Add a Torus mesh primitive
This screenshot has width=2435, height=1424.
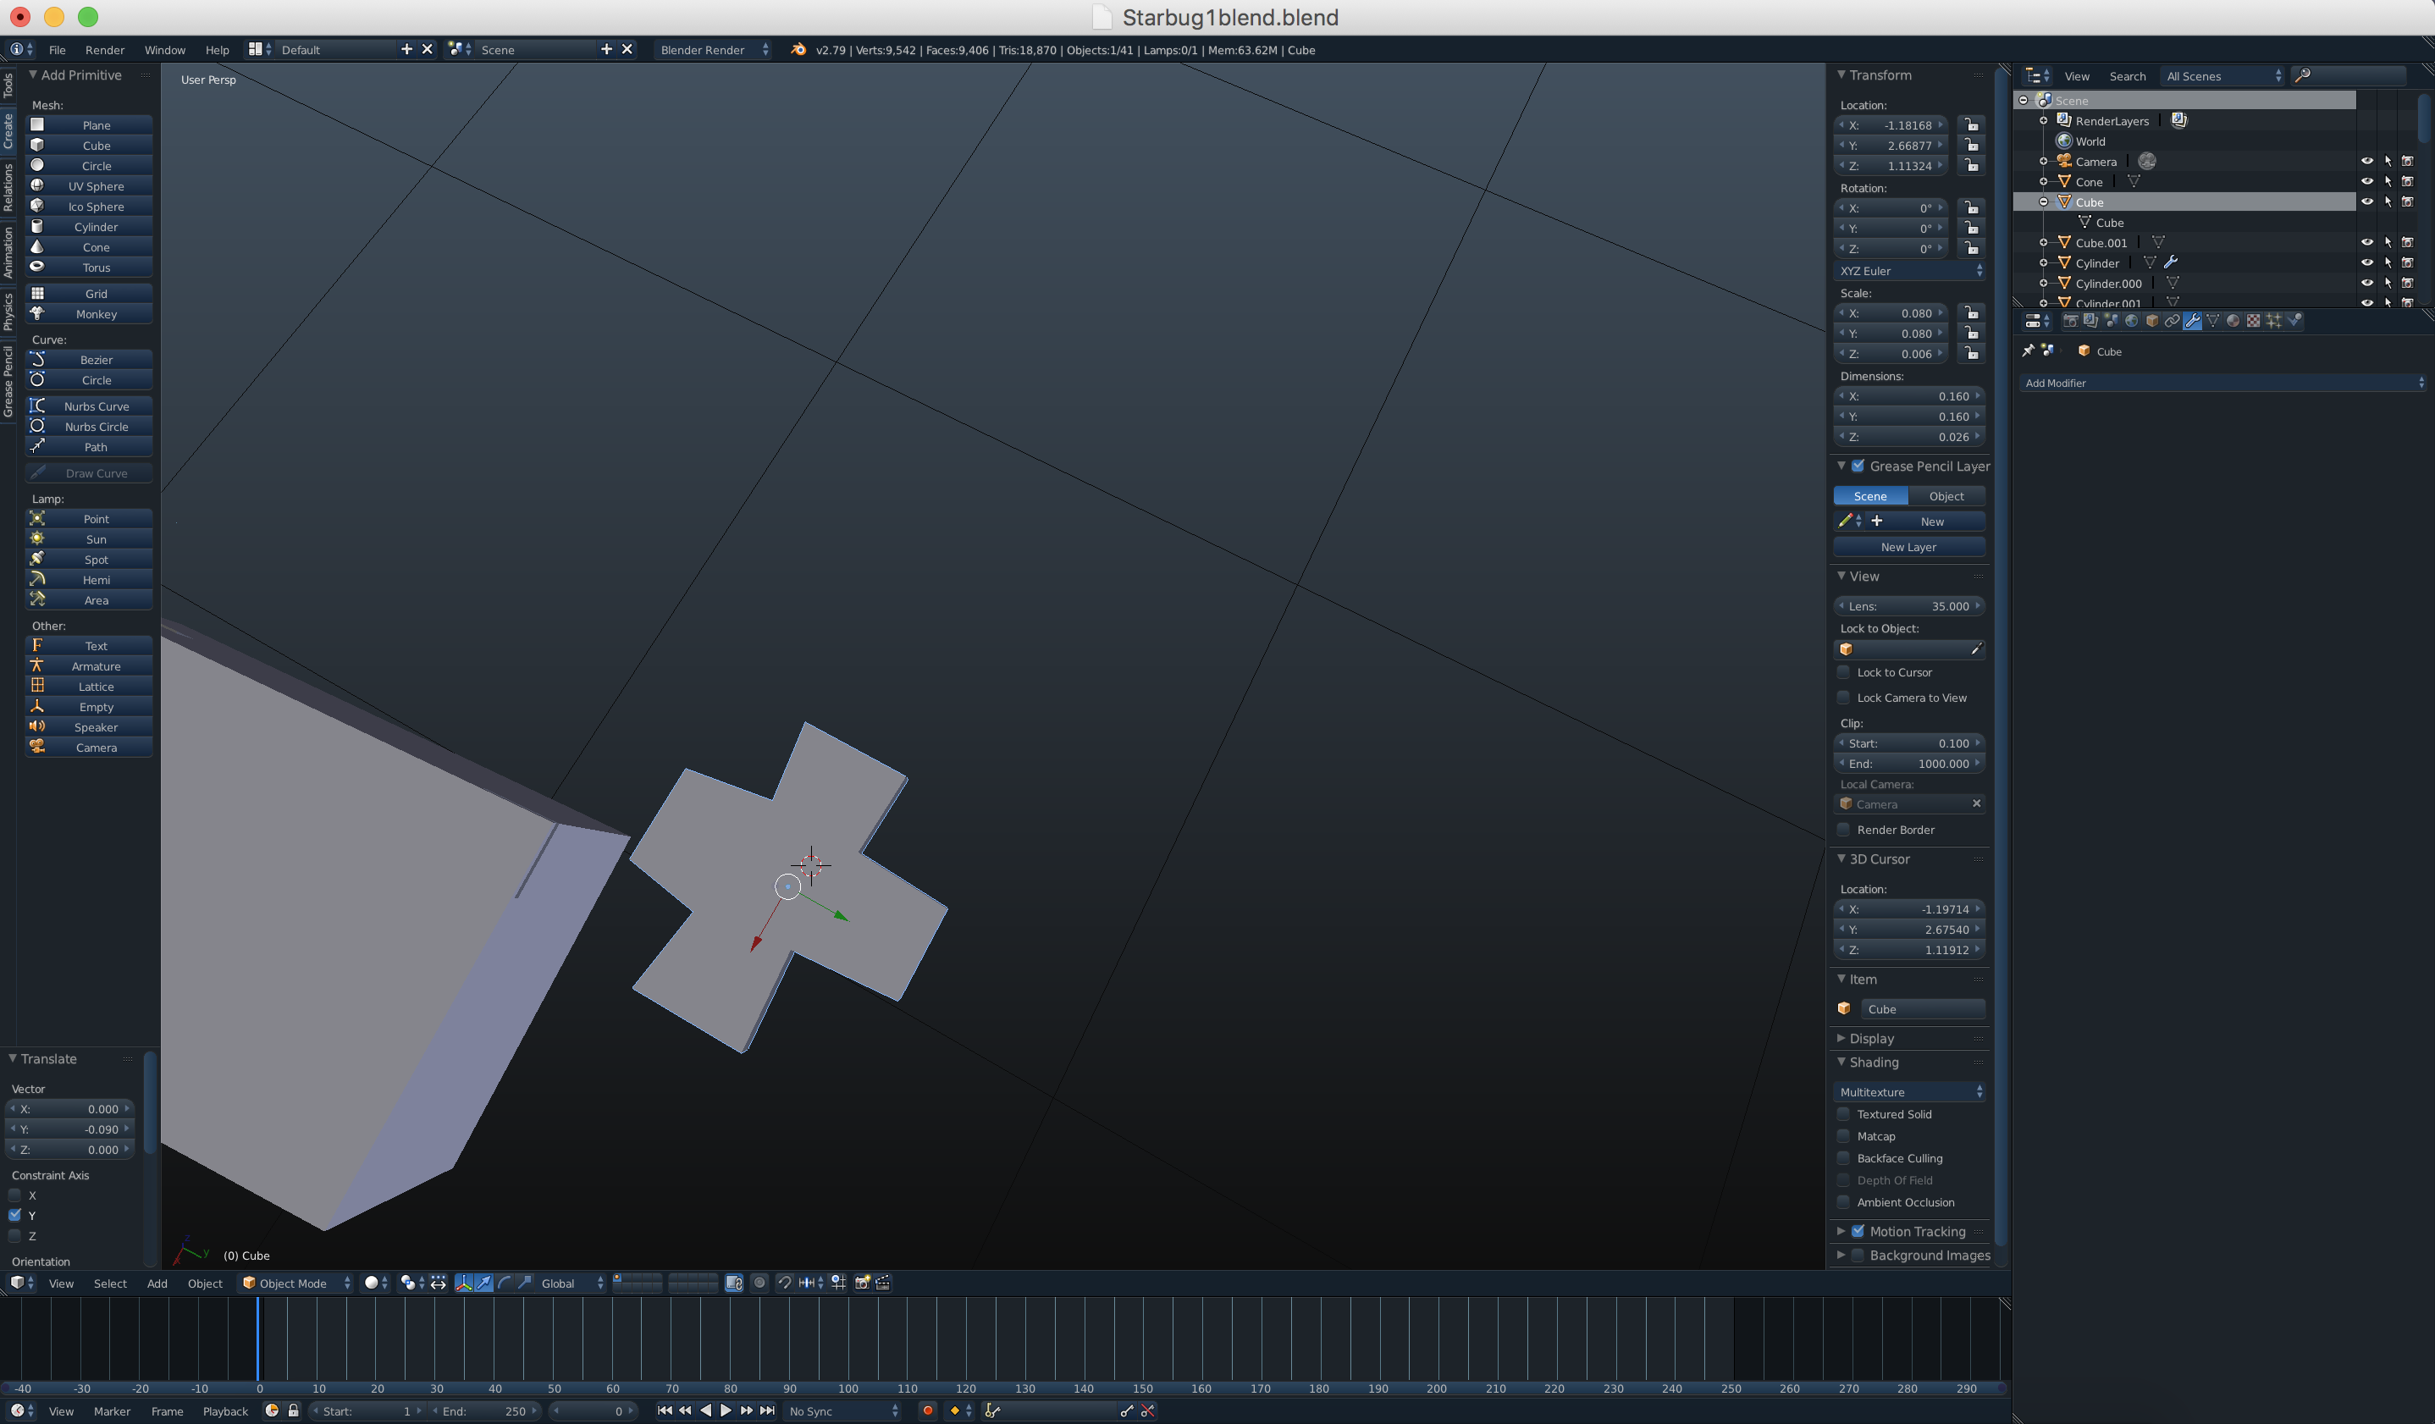click(x=89, y=268)
